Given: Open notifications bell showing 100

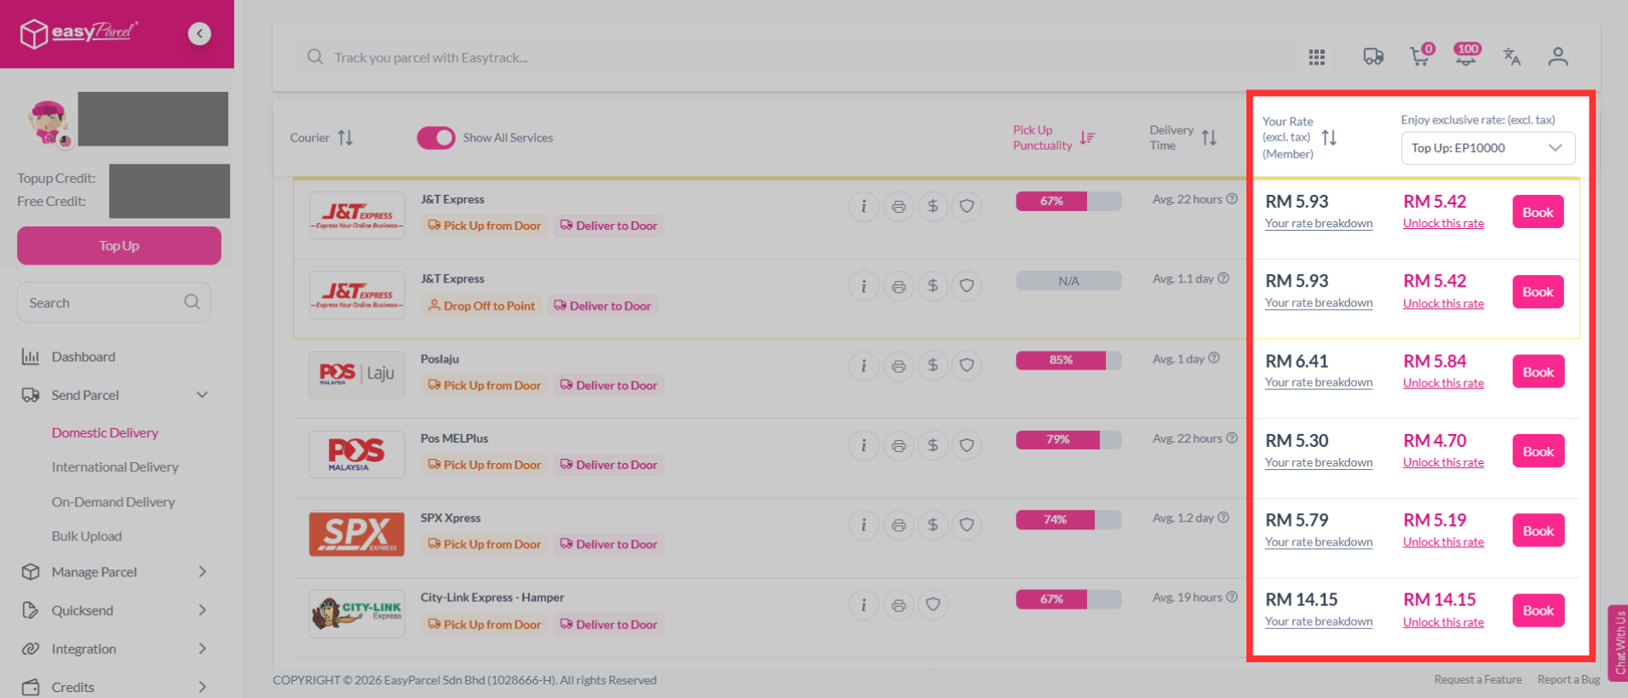Looking at the screenshot, I should click(1466, 55).
